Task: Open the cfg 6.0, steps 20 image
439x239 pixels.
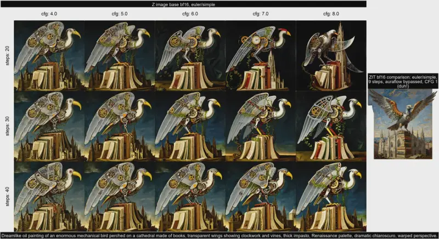Action: point(190,55)
